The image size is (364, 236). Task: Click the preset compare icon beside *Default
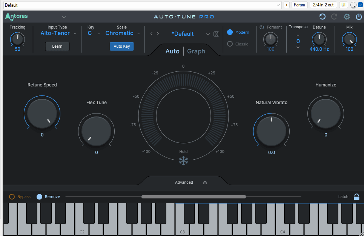coord(216,34)
